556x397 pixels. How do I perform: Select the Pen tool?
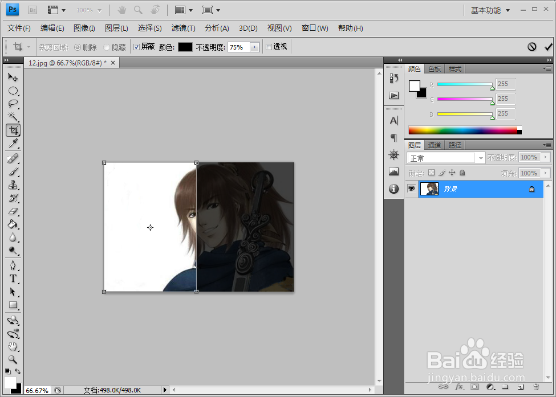[x=13, y=265]
